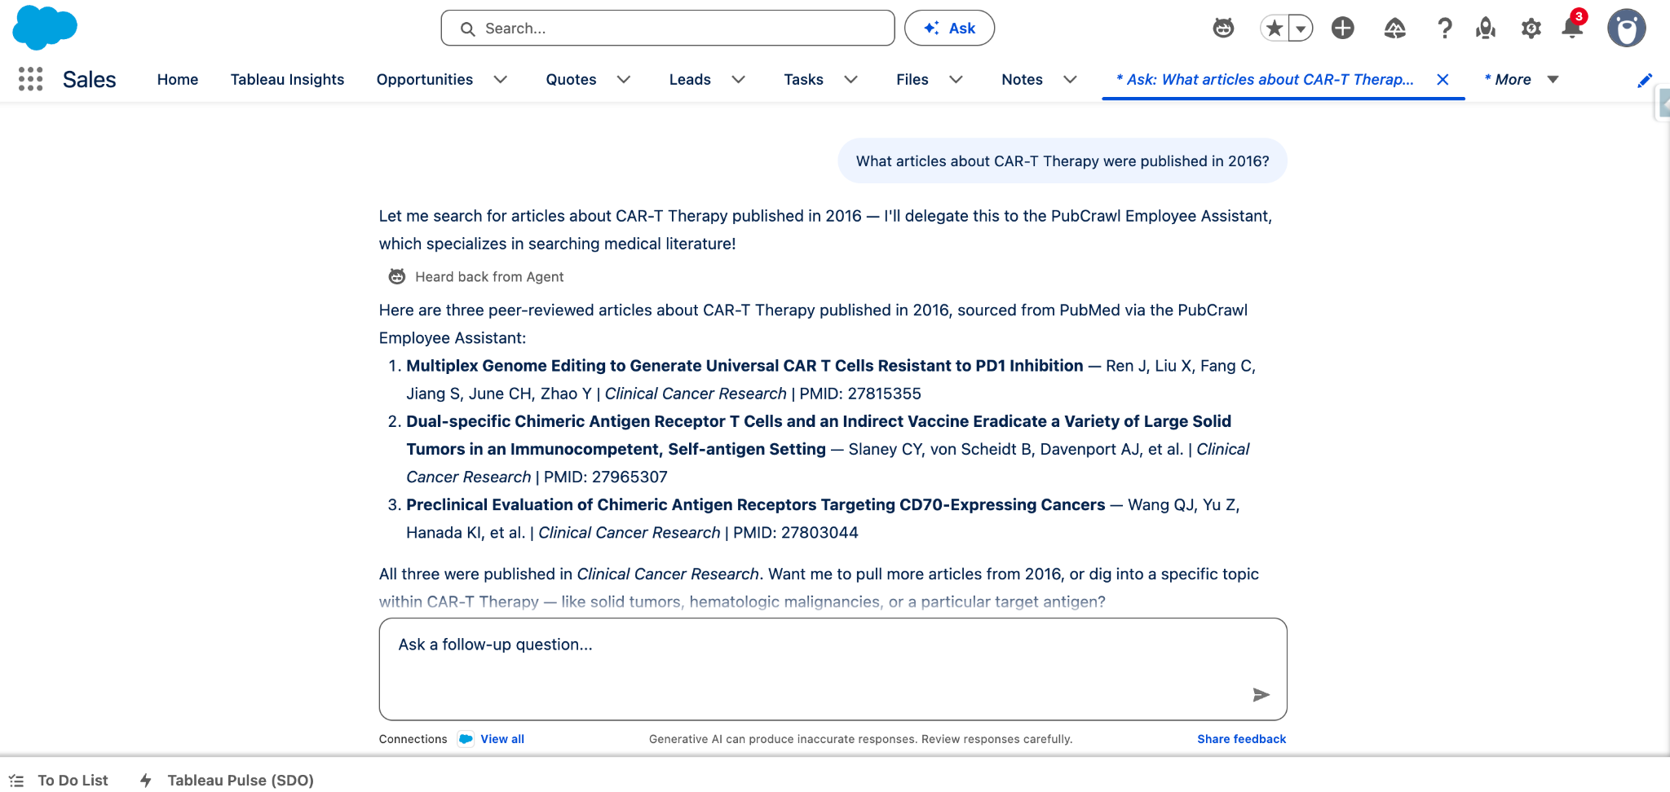Expand the Quotes tab chevron
1670x792 pixels.
[x=624, y=80]
